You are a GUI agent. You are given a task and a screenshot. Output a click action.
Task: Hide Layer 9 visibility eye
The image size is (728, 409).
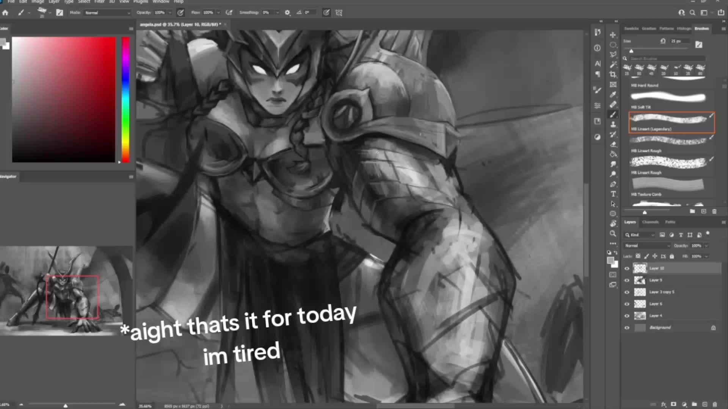point(627,280)
